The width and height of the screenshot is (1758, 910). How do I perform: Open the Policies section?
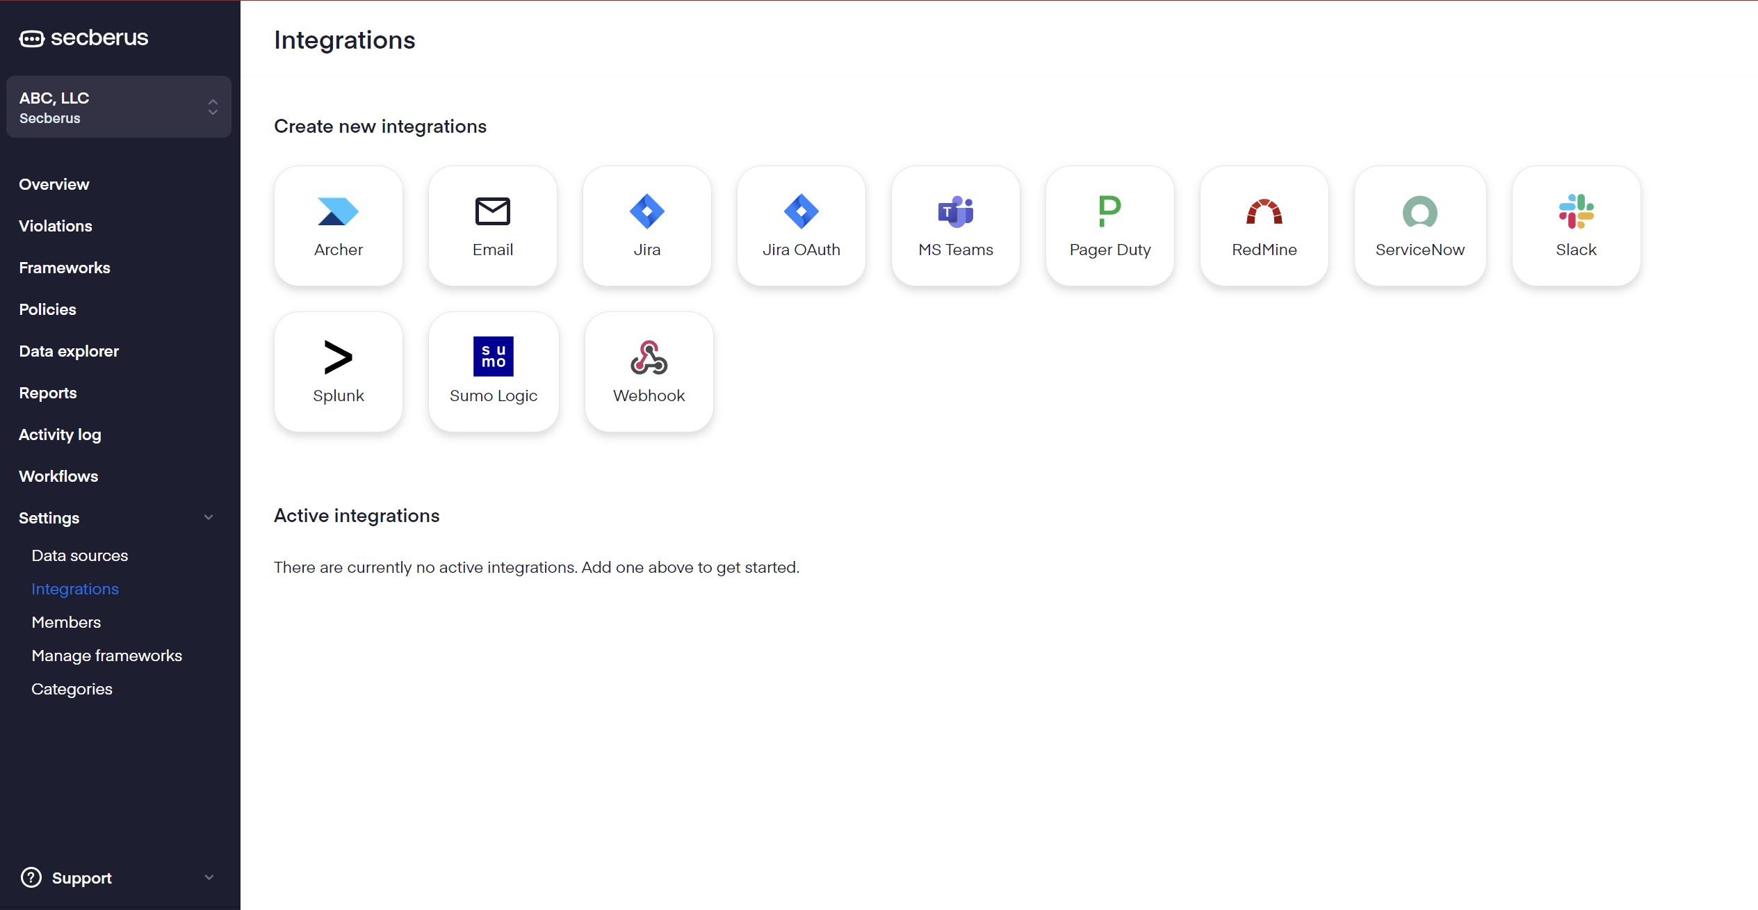[x=47, y=309]
